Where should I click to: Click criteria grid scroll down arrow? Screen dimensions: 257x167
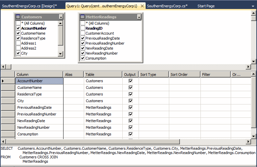[x=254, y=136]
